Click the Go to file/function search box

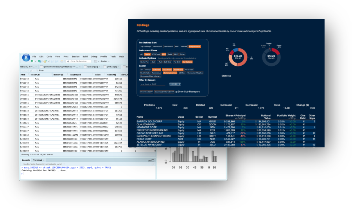click(78, 61)
